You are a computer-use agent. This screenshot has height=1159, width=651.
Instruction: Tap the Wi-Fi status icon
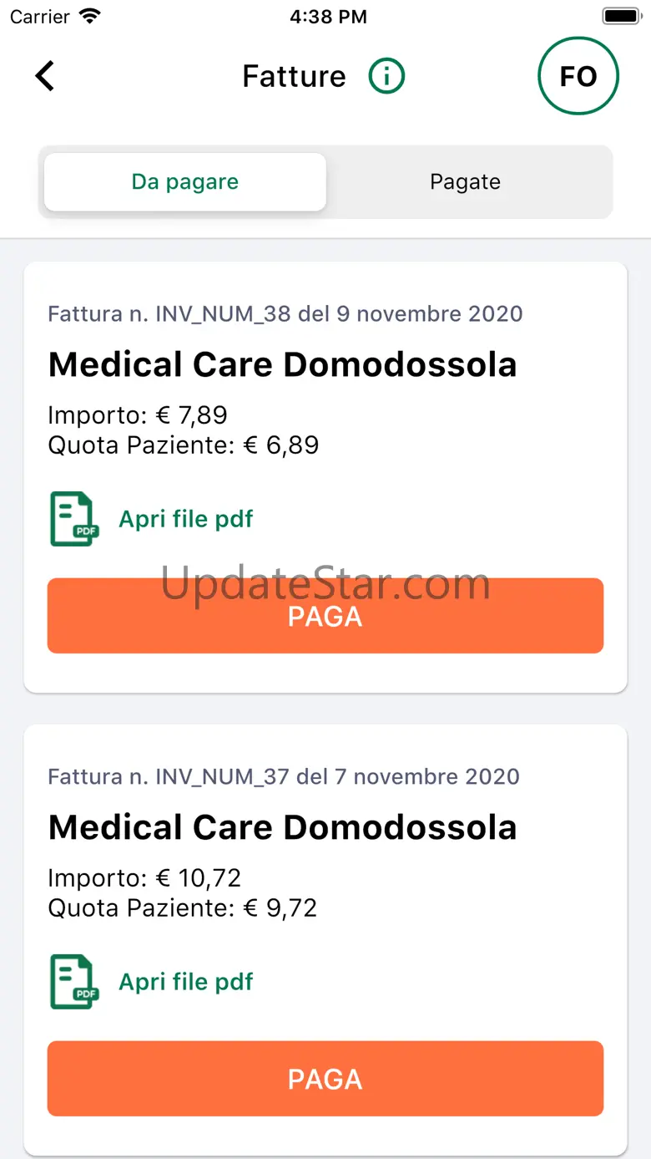pyautogui.click(x=88, y=16)
